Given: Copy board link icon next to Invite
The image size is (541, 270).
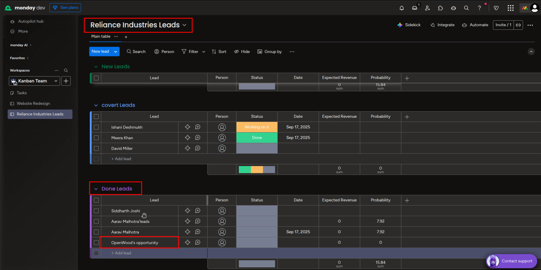Looking at the screenshot, I should 518,25.
